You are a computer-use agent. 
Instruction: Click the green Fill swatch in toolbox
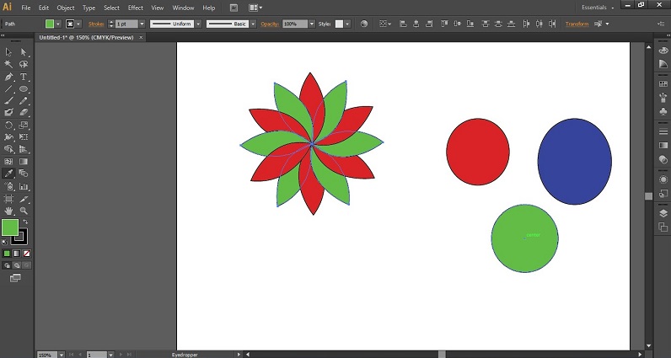coord(9,227)
